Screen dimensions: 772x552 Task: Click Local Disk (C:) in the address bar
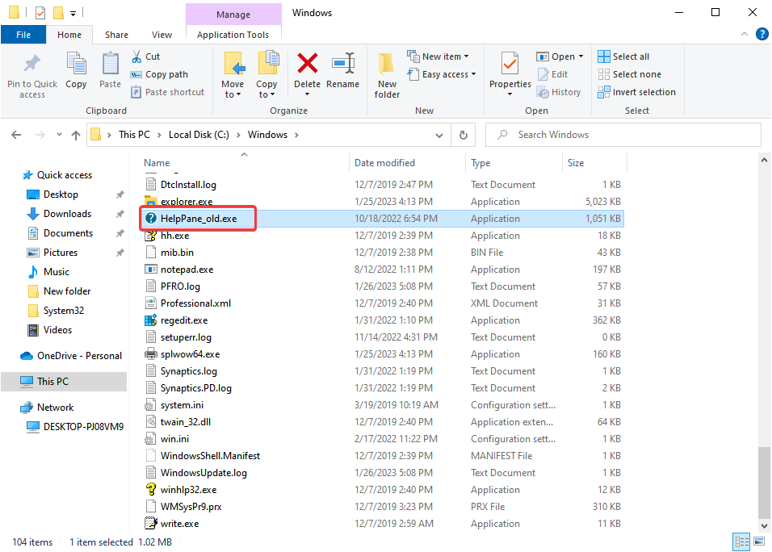pyautogui.click(x=199, y=135)
